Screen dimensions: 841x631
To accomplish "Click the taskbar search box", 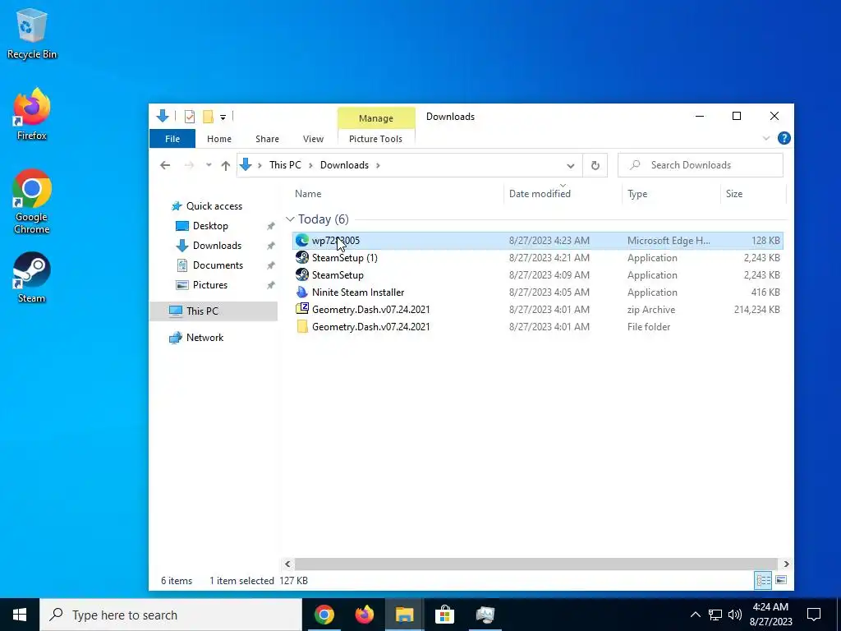I will pos(171,615).
